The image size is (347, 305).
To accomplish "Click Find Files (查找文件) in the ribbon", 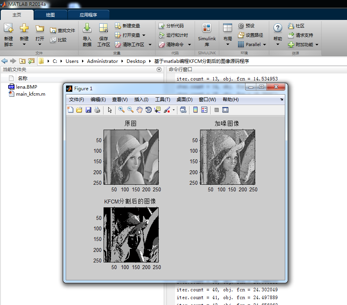I will click(x=63, y=30).
